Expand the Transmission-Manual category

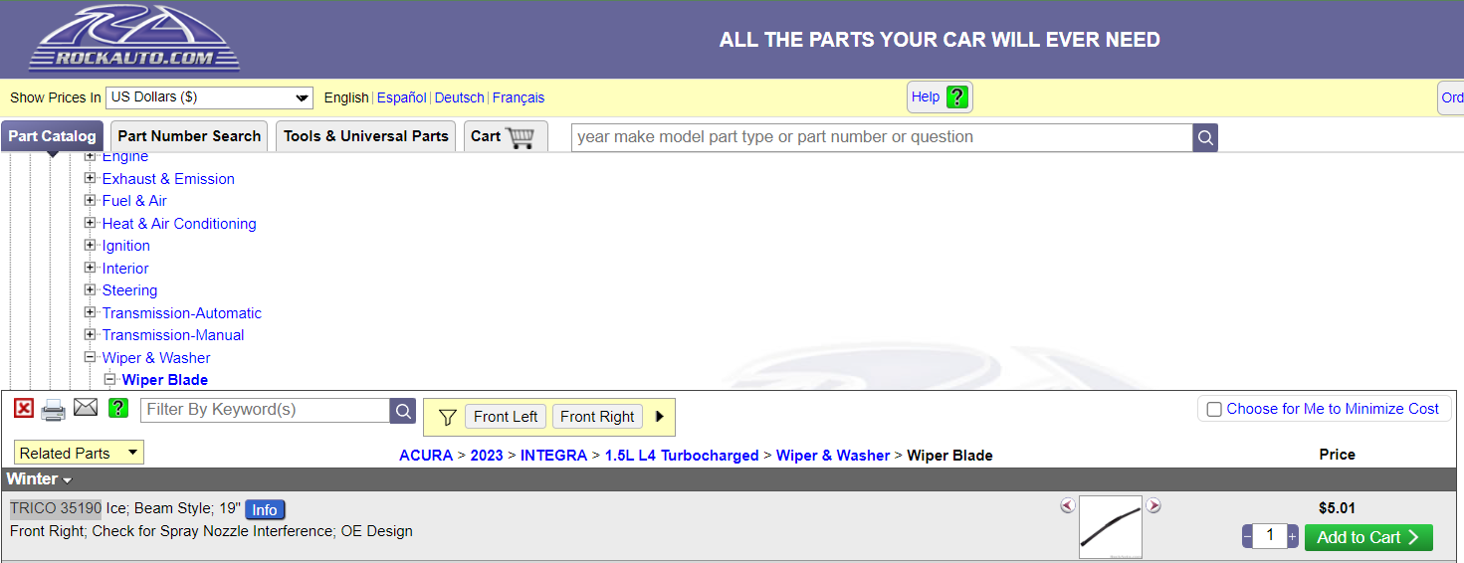coord(91,334)
